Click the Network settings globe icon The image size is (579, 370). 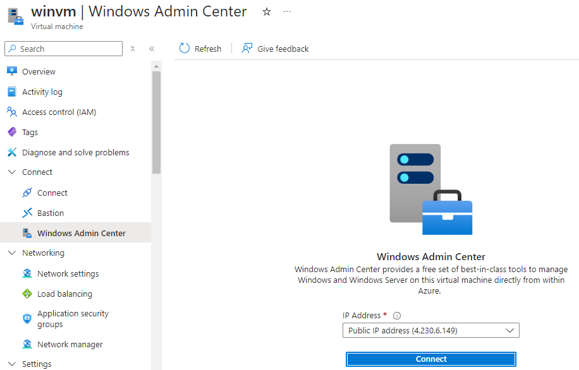[x=27, y=273]
